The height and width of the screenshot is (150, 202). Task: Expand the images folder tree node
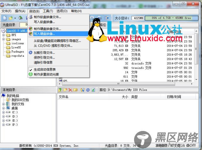4,39
